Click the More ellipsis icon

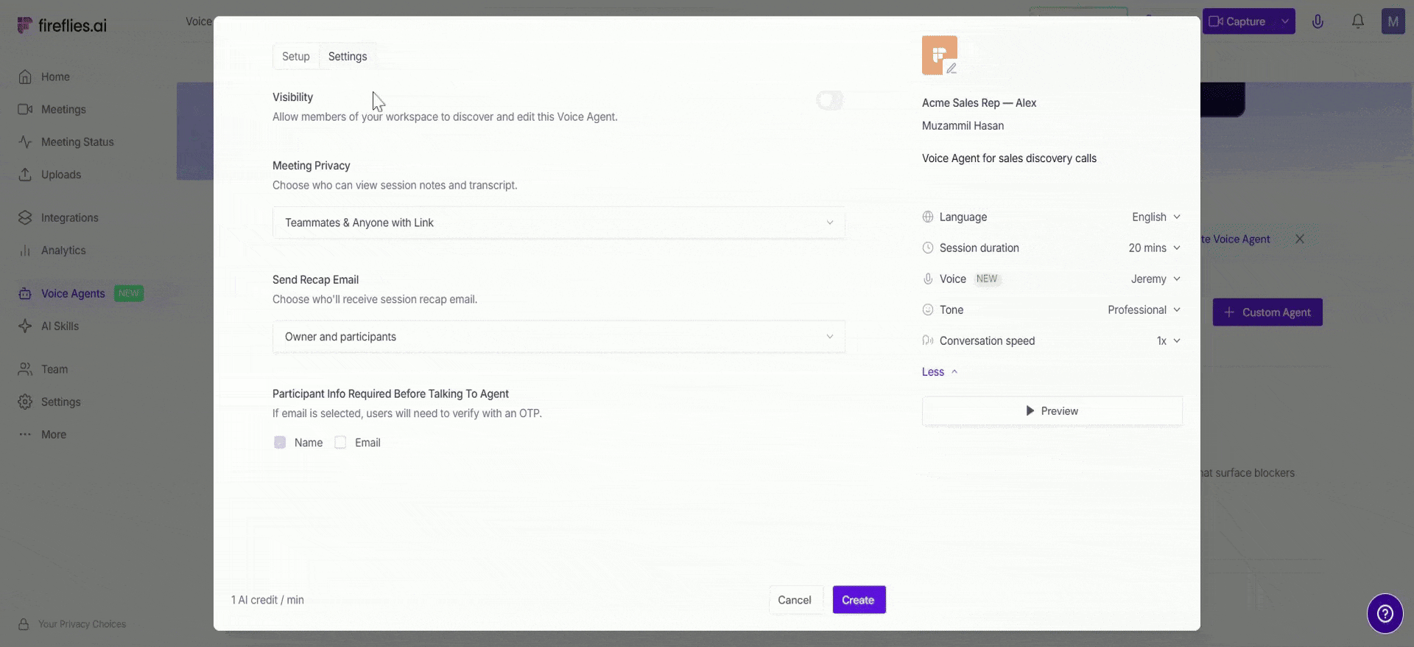click(x=25, y=434)
